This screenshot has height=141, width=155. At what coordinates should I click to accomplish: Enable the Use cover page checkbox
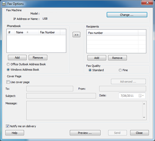pyautogui.click(x=8, y=82)
